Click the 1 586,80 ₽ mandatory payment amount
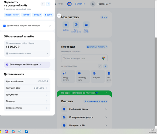The image size is (157, 134). 13,47
